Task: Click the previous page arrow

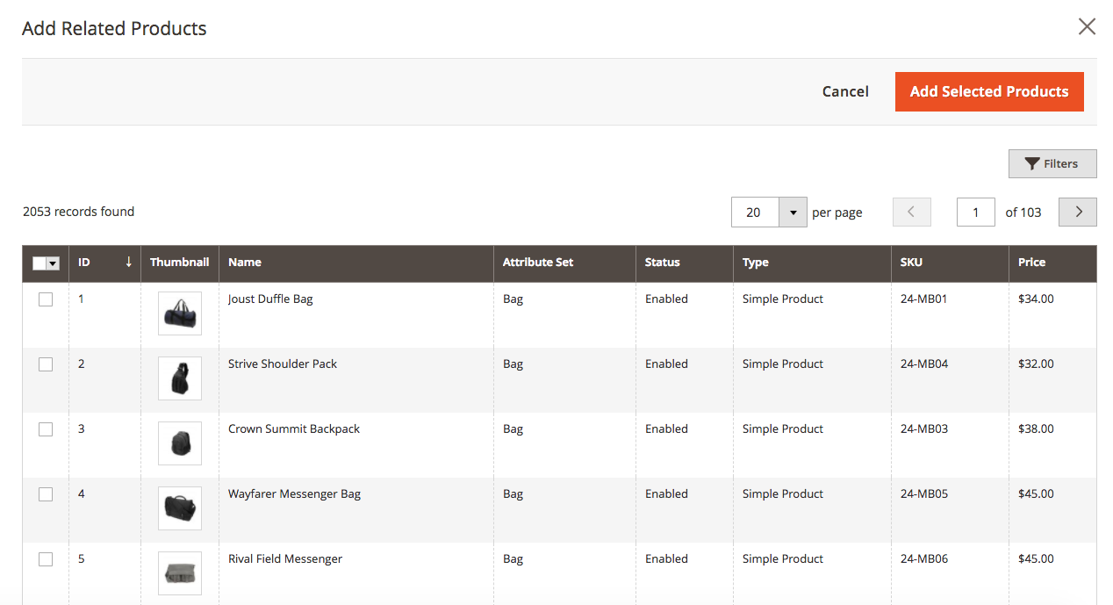Action: coord(911,212)
